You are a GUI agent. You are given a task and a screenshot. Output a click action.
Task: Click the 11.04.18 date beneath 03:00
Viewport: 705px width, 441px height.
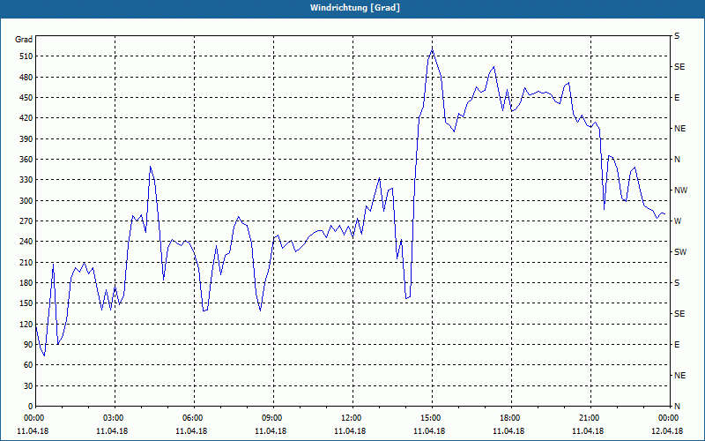tap(112, 431)
